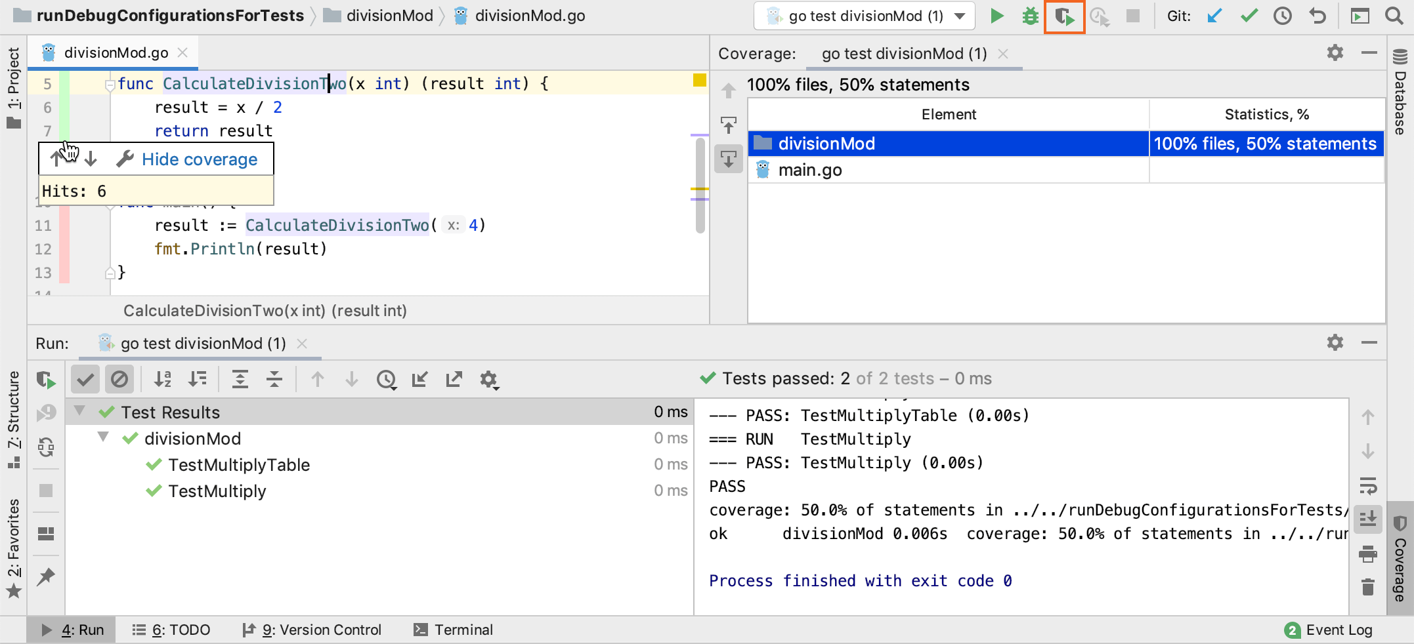The height and width of the screenshot is (644, 1414).
Task: Run with Coverage from the toolbar
Action: [x=1064, y=16]
